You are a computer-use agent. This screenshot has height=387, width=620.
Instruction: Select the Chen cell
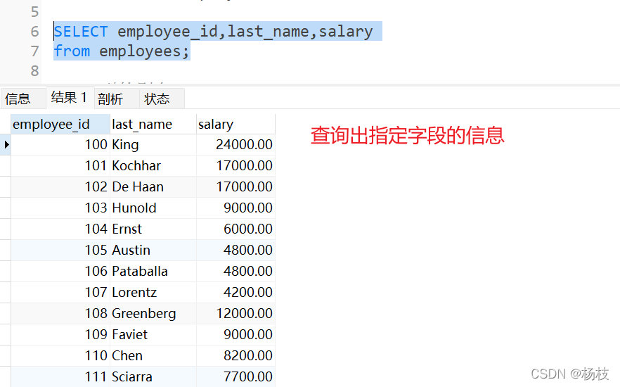(153, 356)
